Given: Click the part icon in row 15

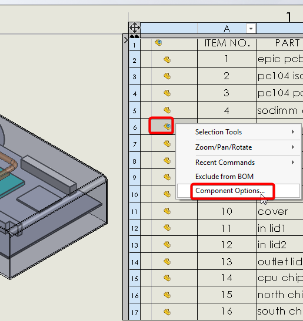Looking at the screenshot, I should pos(167,278).
